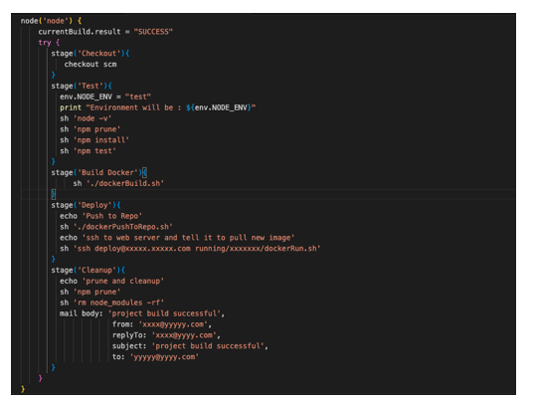Click the mail subject line
This screenshot has width=538, height=399.
(x=190, y=346)
